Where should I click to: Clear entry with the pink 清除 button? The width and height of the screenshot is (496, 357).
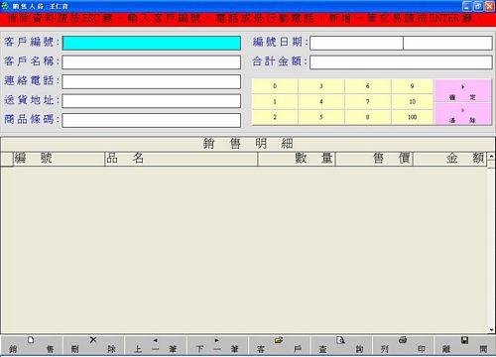pyautogui.click(x=463, y=114)
